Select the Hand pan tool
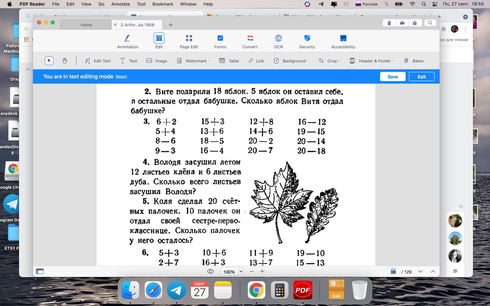Screen dimensions: 490x306 [64, 61]
